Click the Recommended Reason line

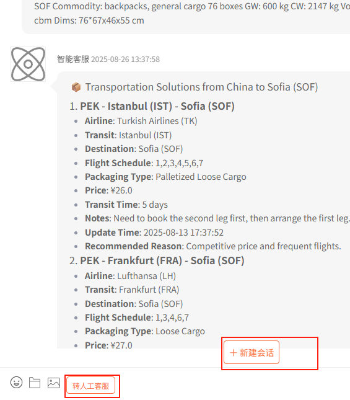(213, 246)
